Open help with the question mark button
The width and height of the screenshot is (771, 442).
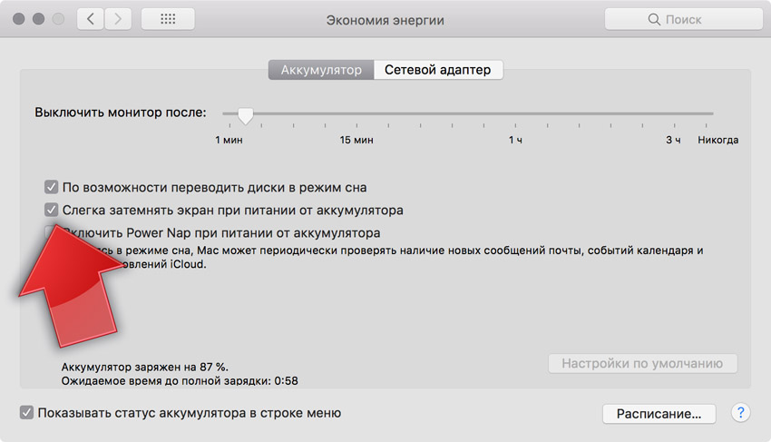pyautogui.click(x=740, y=413)
